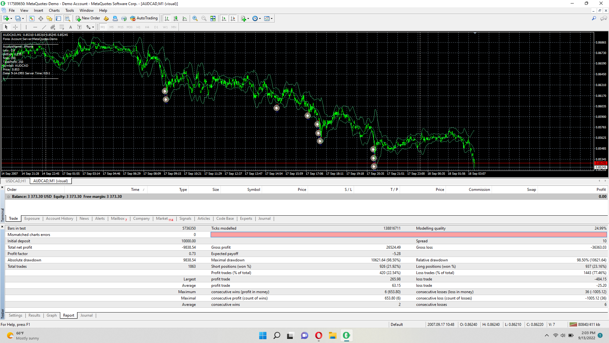Toggle chart shift button
Screen dimensions: 609x343
click(x=233, y=18)
